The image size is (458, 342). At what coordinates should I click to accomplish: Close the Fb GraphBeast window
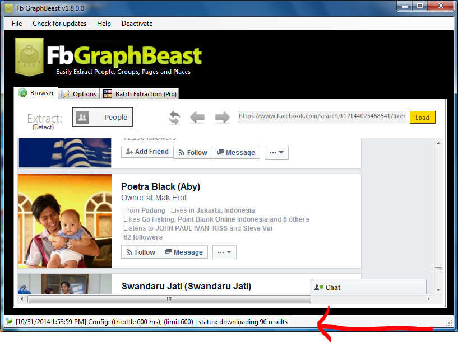[441, 6]
